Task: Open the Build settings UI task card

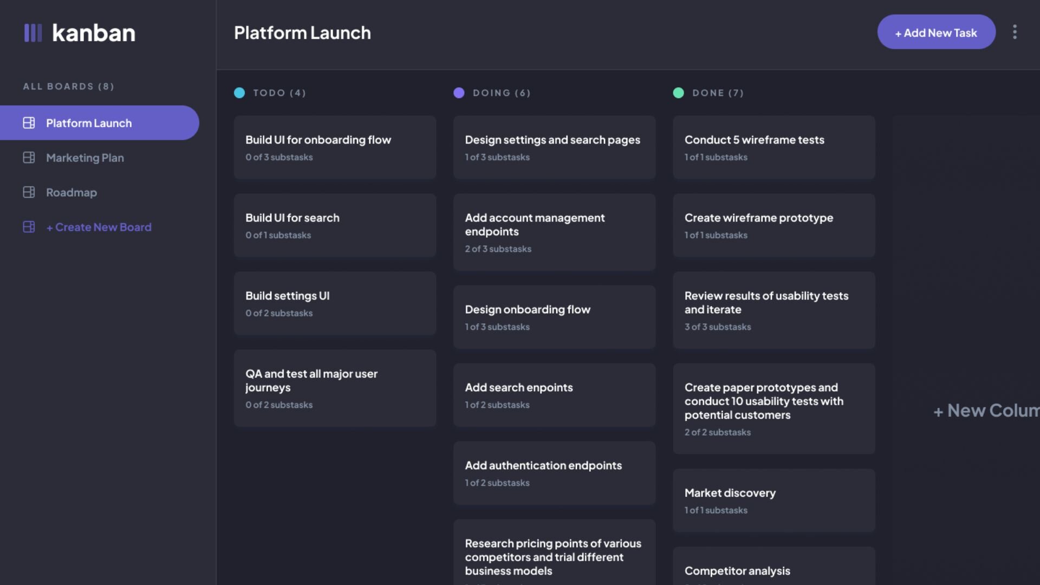Action: 335,303
